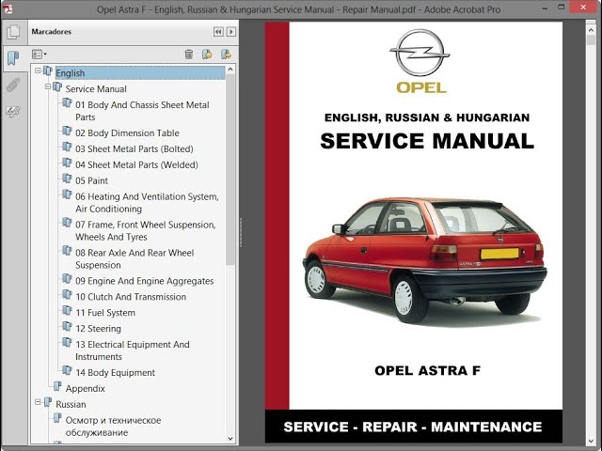Screen dimensions: 602x451
Task: Open bookmark options dropdown menu
Action: click(39, 54)
